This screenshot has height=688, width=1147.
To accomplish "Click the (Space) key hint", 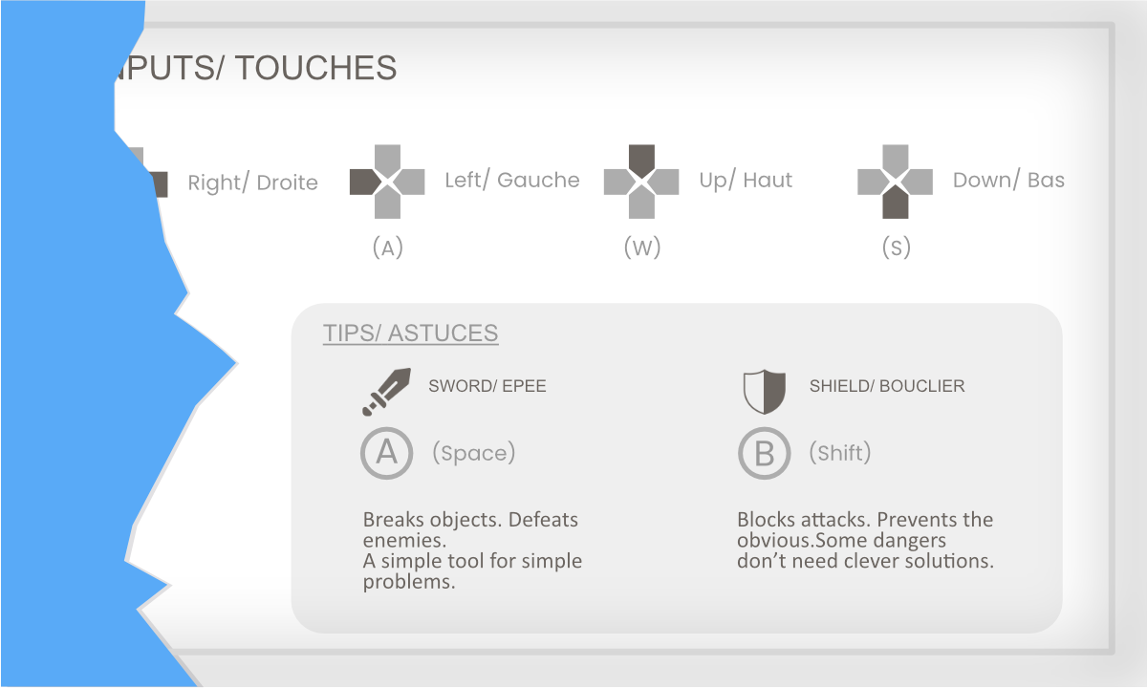I will point(473,452).
